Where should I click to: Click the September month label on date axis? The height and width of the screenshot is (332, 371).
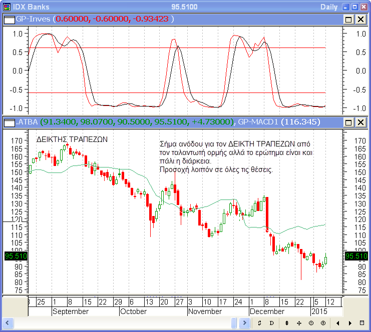pos(71,311)
